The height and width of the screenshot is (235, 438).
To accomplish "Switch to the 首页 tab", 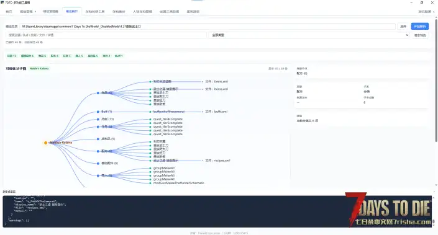I will (x=9, y=11).
